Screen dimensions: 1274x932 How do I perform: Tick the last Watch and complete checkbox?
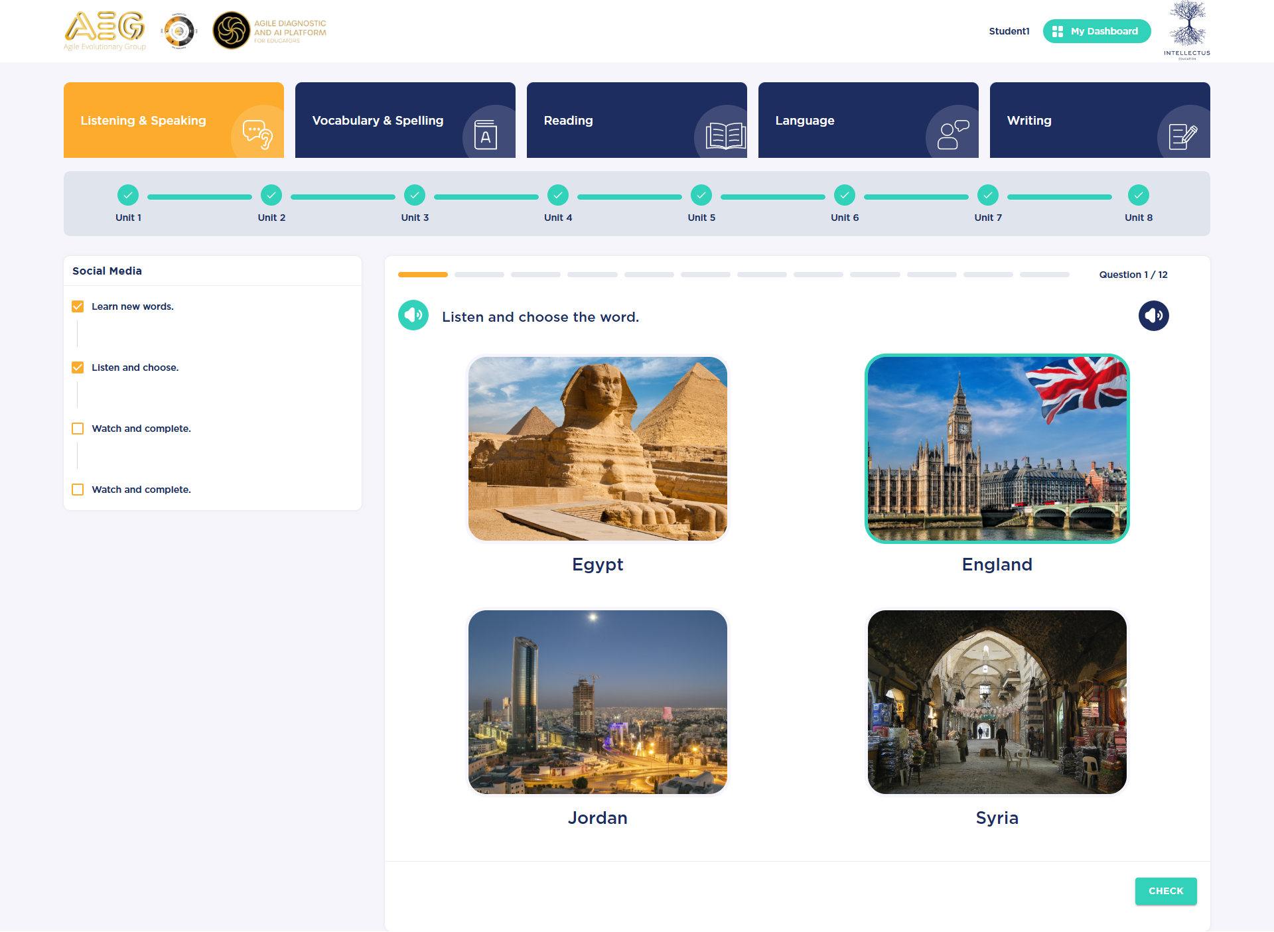(78, 490)
